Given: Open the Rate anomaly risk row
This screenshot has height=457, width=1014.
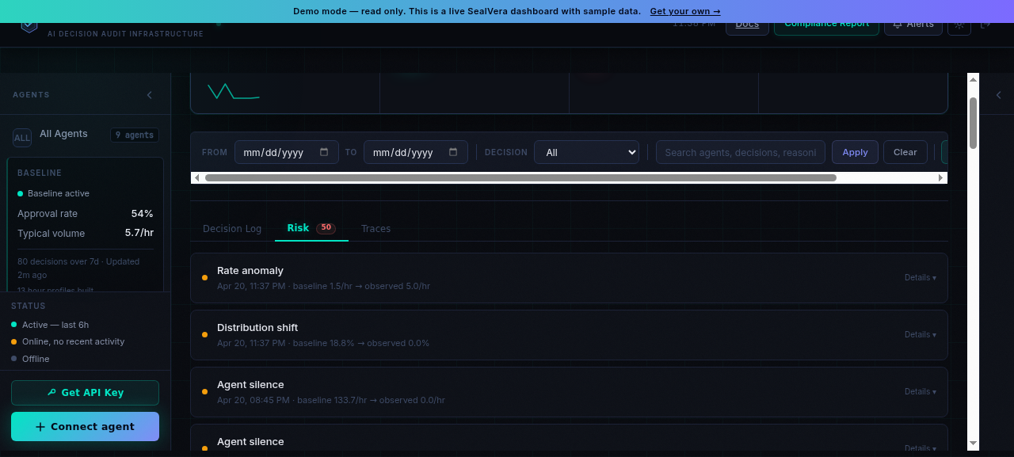Looking at the screenshot, I should tap(569, 278).
